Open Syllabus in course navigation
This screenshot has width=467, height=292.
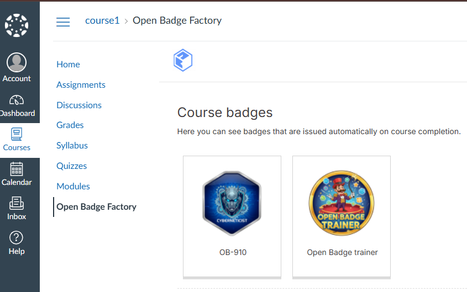[72, 146]
